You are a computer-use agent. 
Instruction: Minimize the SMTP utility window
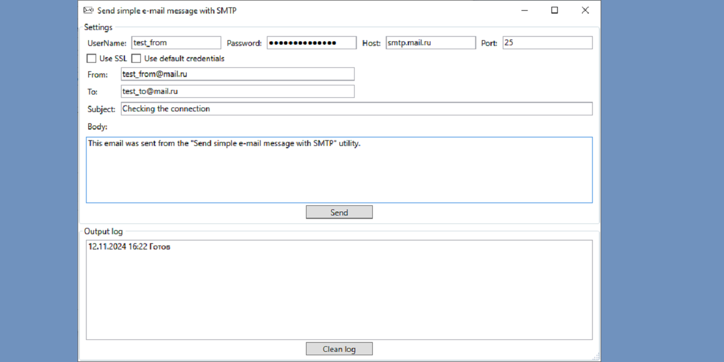click(524, 10)
